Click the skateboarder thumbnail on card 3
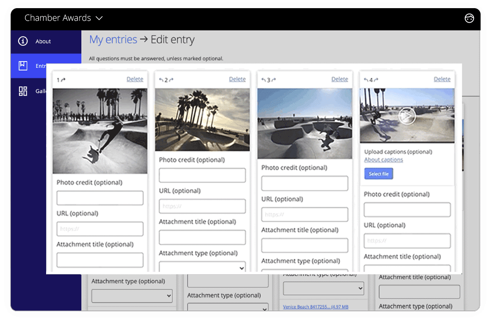 (305, 123)
